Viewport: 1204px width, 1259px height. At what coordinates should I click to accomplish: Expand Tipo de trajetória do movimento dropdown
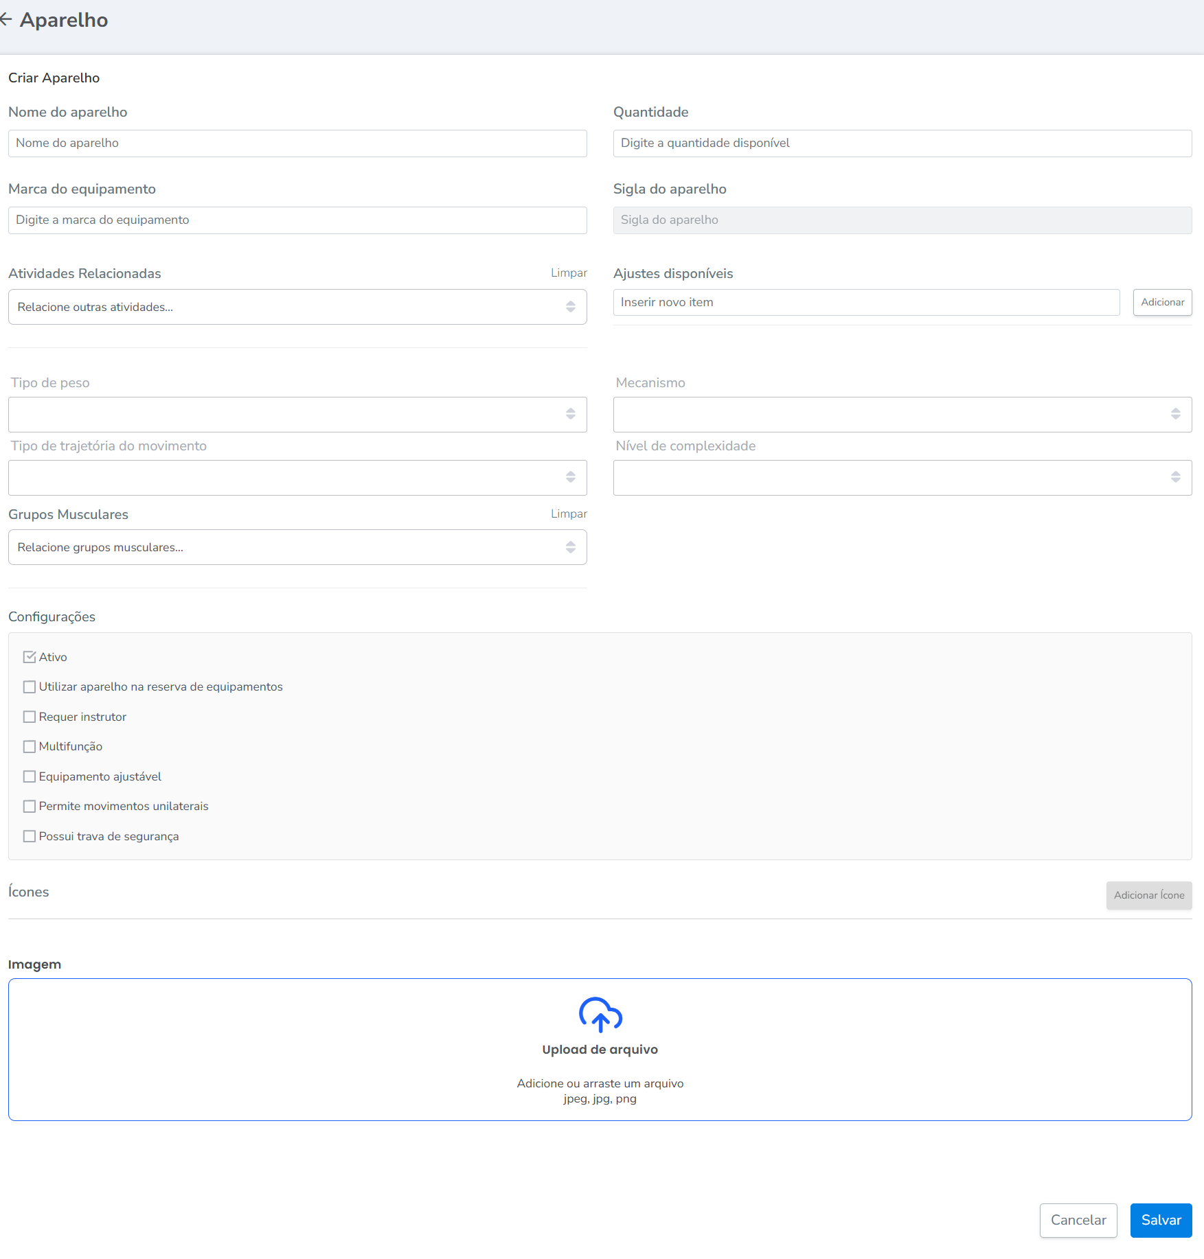point(297,477)
